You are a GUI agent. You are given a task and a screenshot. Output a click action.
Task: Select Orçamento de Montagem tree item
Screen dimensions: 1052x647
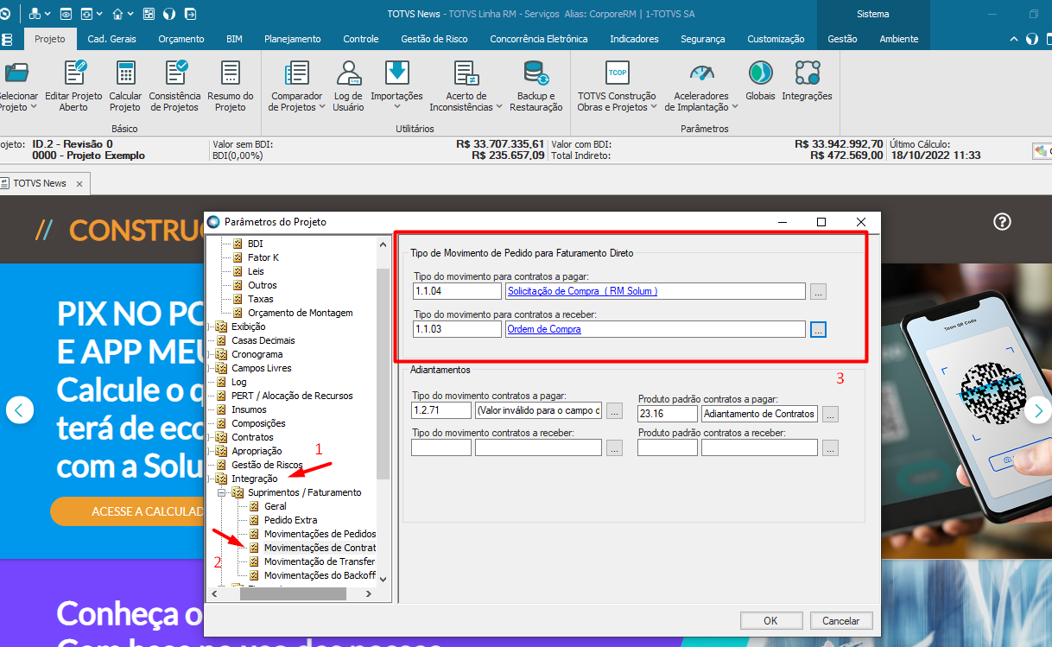(x=300, y=313)
